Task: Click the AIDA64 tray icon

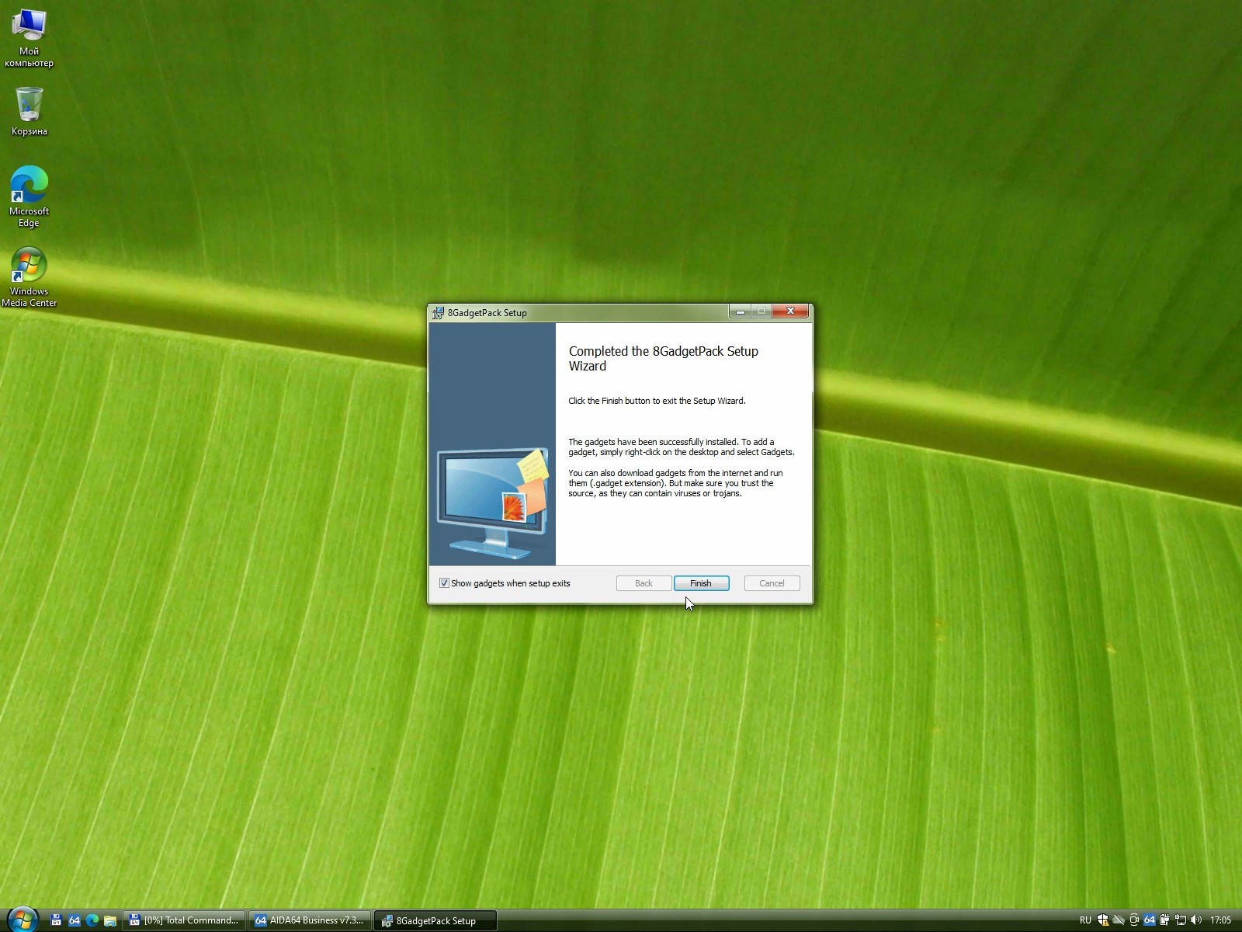Action: 1150,920
